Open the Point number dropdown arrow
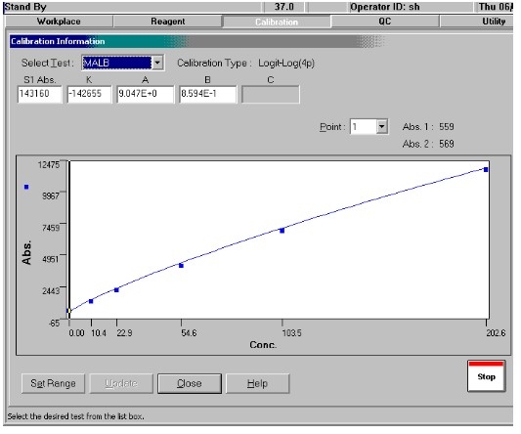 pyautogui.click(x=382, y=127)
